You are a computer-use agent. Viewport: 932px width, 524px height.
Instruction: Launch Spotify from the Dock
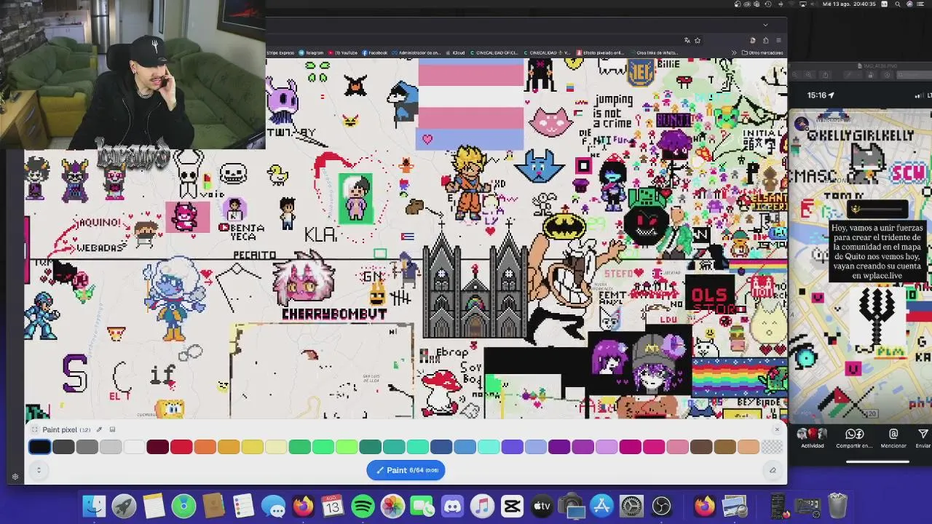[363, 506]
